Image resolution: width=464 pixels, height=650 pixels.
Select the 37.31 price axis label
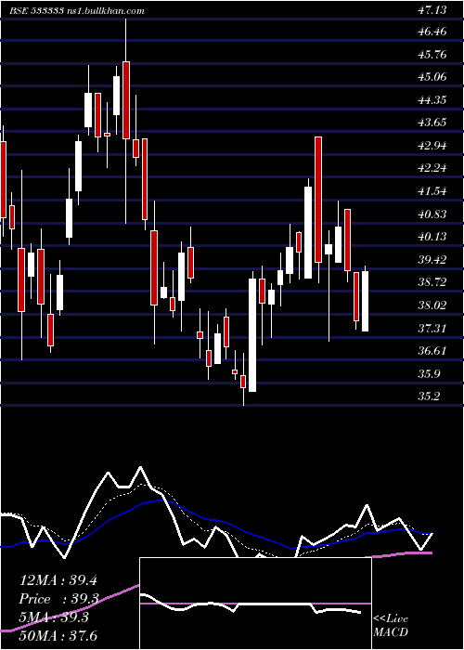(x=432, y=329)
